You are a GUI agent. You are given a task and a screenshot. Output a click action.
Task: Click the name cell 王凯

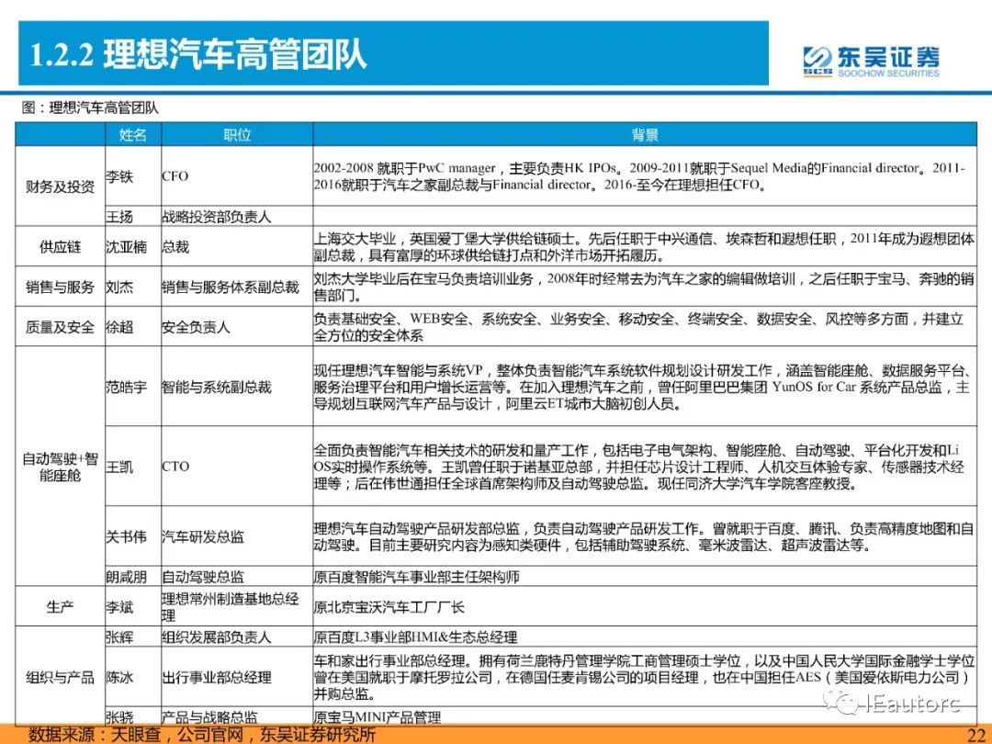133,467
